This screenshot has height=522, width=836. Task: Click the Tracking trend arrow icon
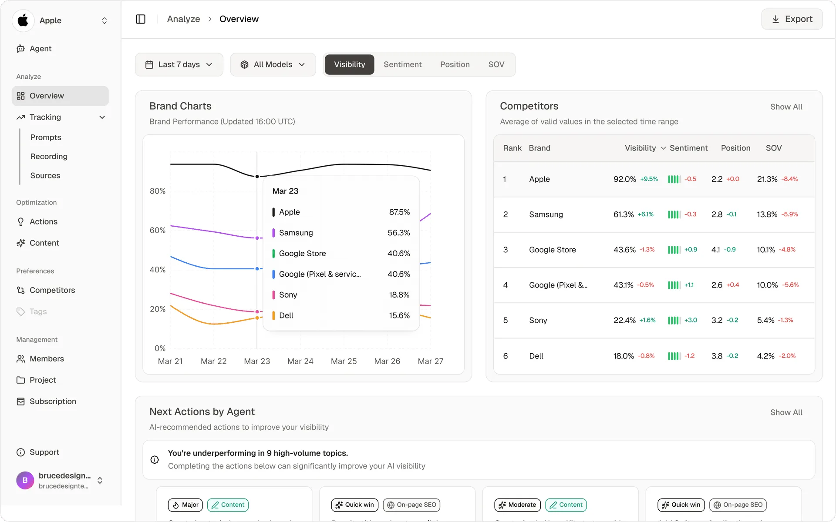pyautogui.click(x=20, y=117)
